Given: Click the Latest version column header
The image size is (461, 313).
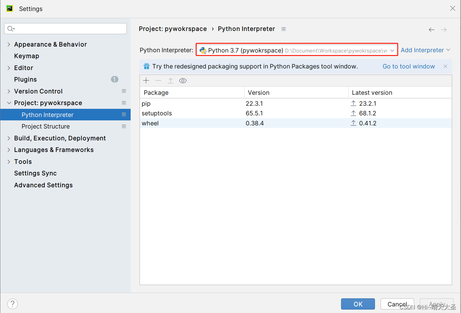Looking at the screenshot, I should (x=400, y=93).
